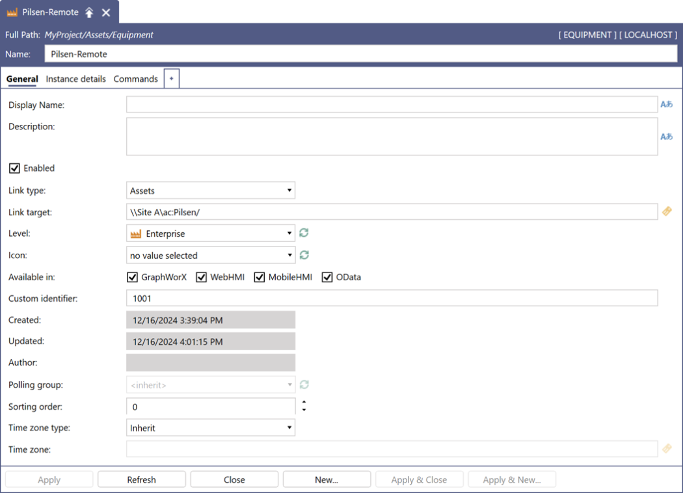Screen dimensions: 683x493
Task: Click the Sorting order field
Action: click(211, 406)
